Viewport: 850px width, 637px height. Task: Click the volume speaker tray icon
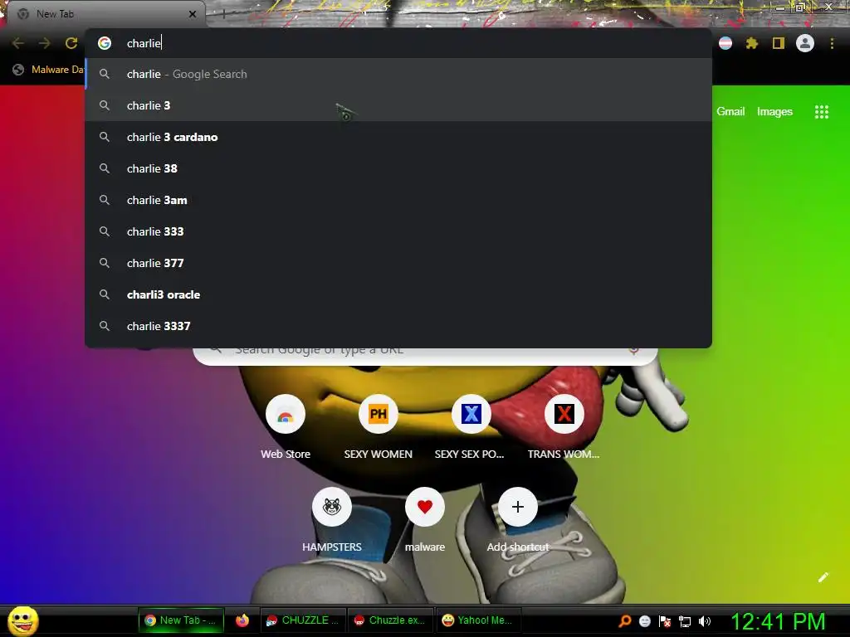[x=705, y=620]
